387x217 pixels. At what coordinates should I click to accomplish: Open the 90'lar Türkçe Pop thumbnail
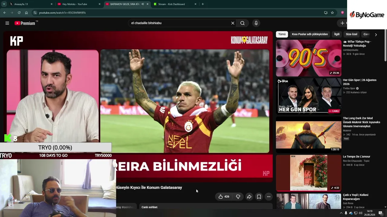tap(308, 58)
